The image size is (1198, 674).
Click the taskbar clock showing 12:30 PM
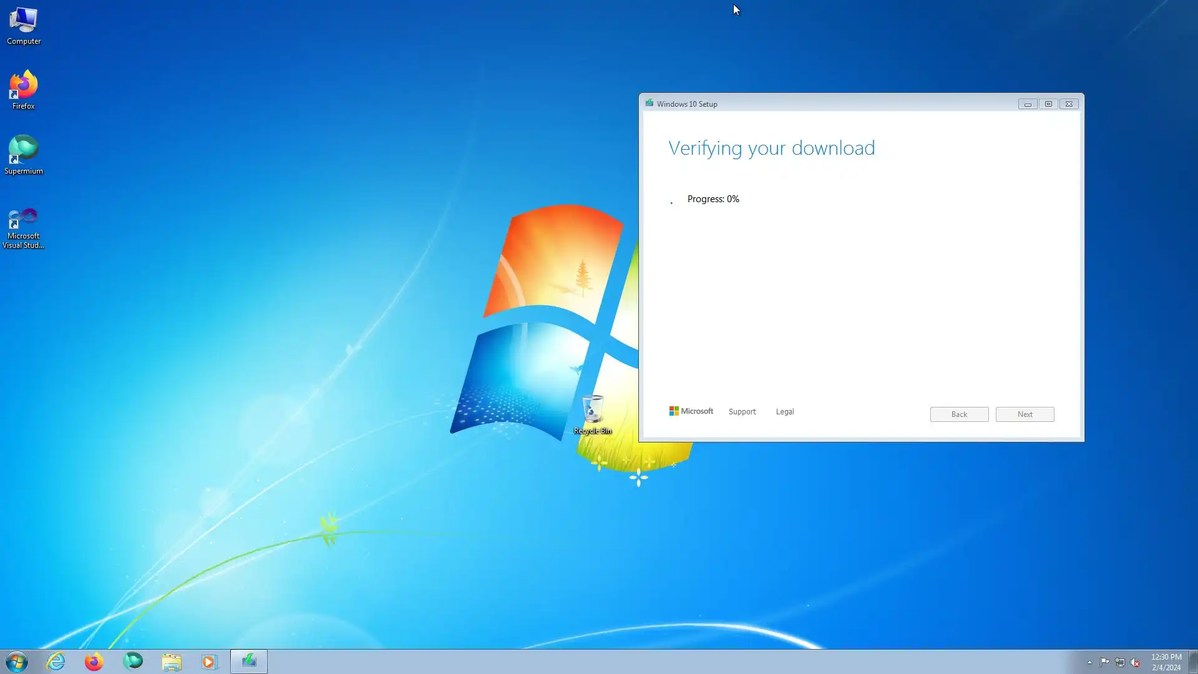tap(1166, 662)
